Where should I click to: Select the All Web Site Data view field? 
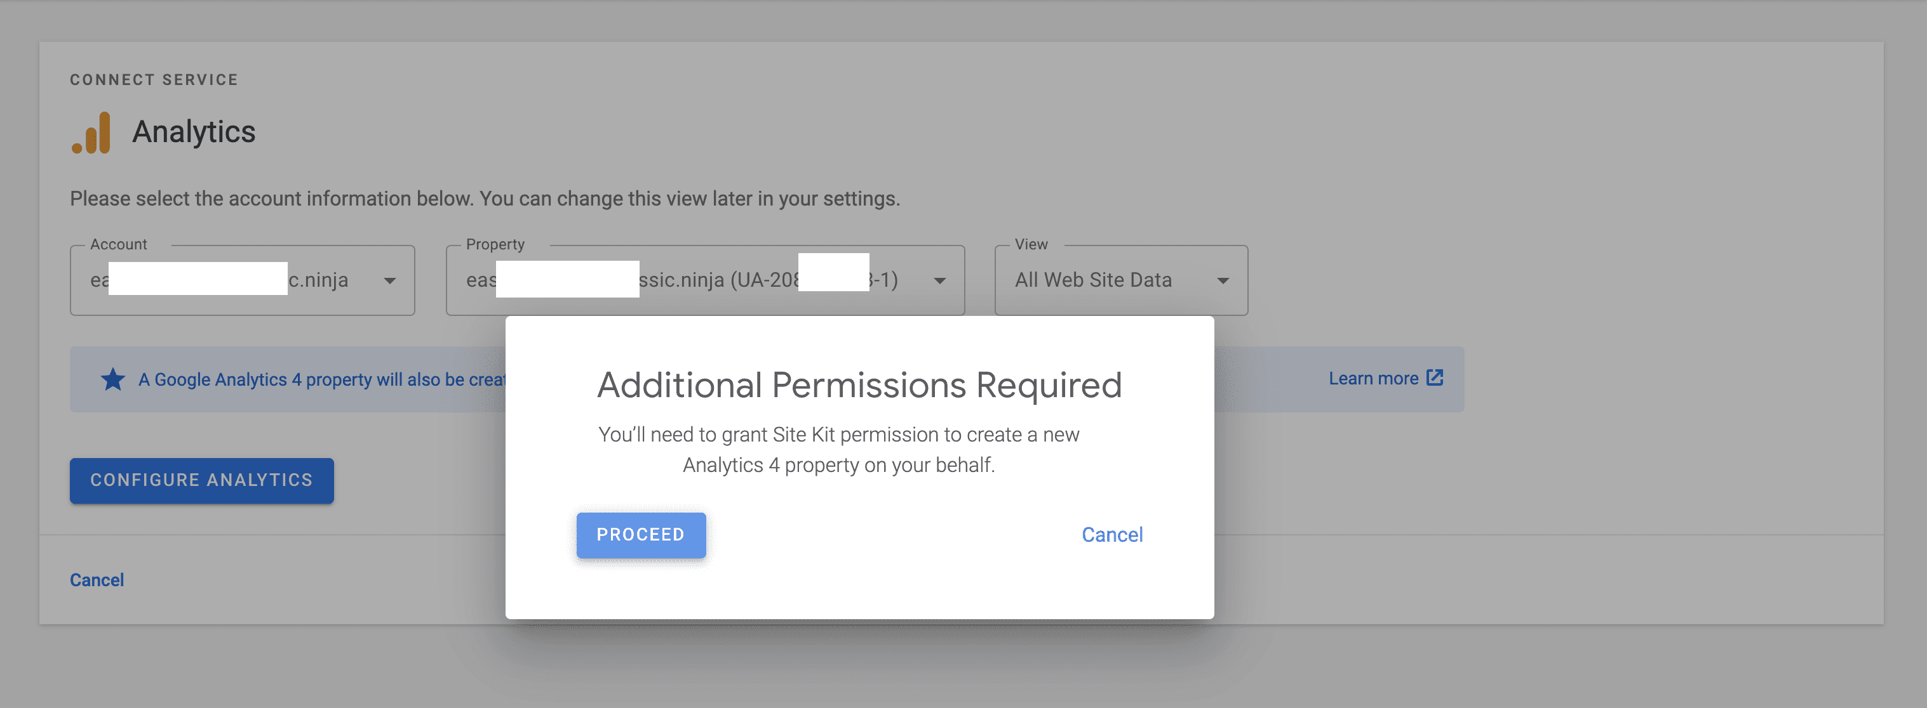1120,280
